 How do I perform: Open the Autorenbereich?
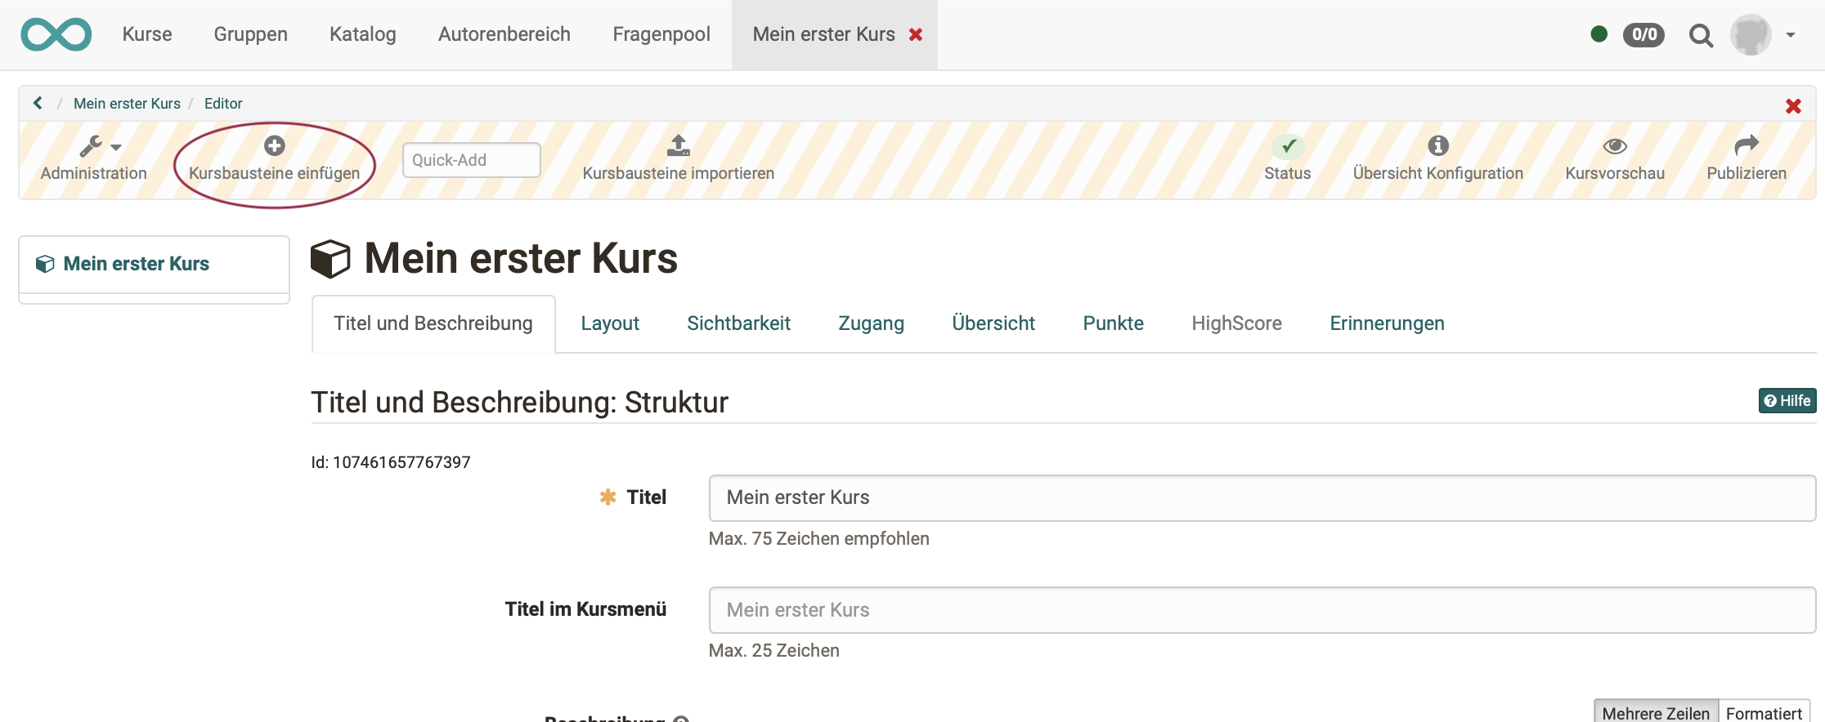coord(504,34)
